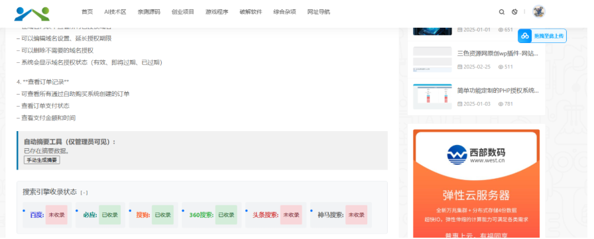Toggle the dark mode theme icon
594x239 pixels.
coord(514,12)
